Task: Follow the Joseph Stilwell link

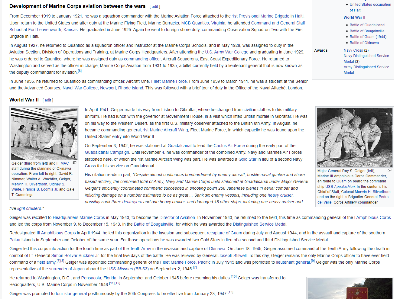Action: [233, 256]
